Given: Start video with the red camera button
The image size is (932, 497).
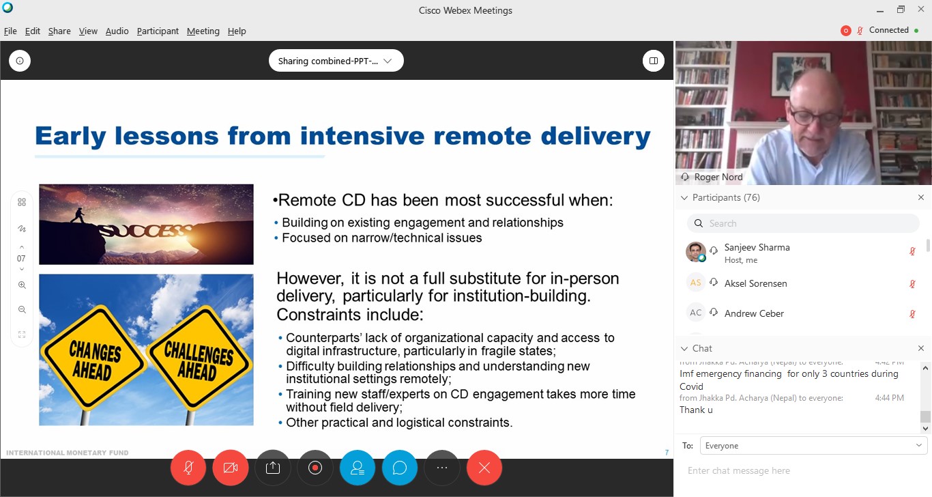Looking at the screenshot, I should point(231,468).
